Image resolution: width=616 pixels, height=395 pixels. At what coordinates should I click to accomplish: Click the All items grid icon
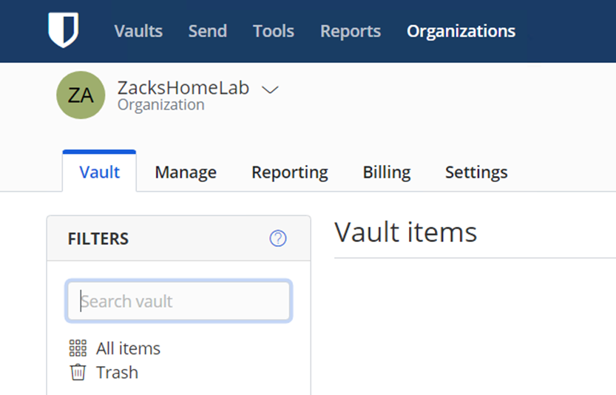pos(78,348)
